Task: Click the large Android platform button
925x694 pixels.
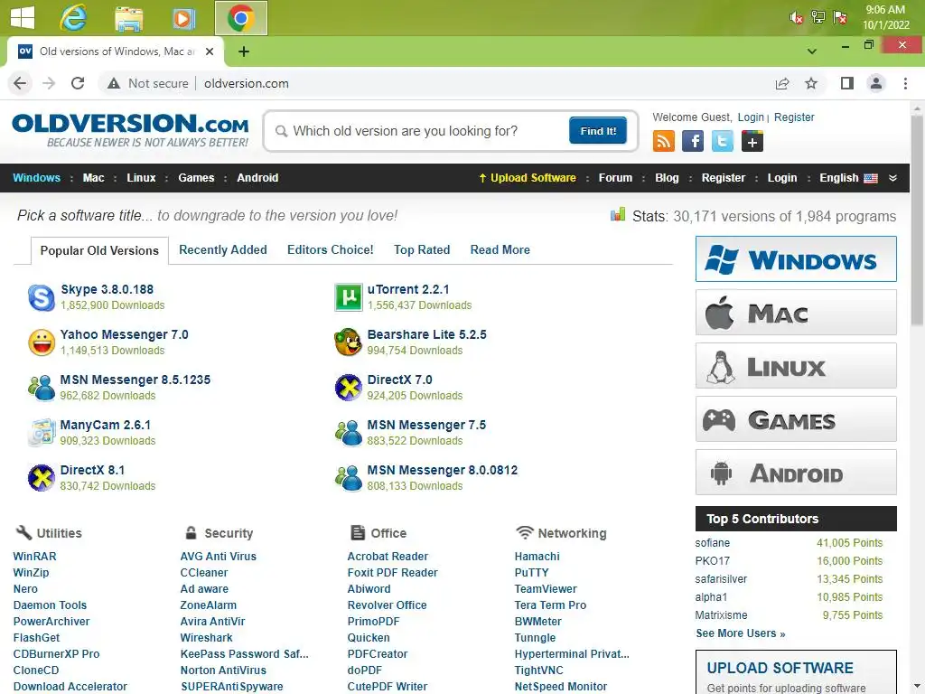Action: pos(796,472)
